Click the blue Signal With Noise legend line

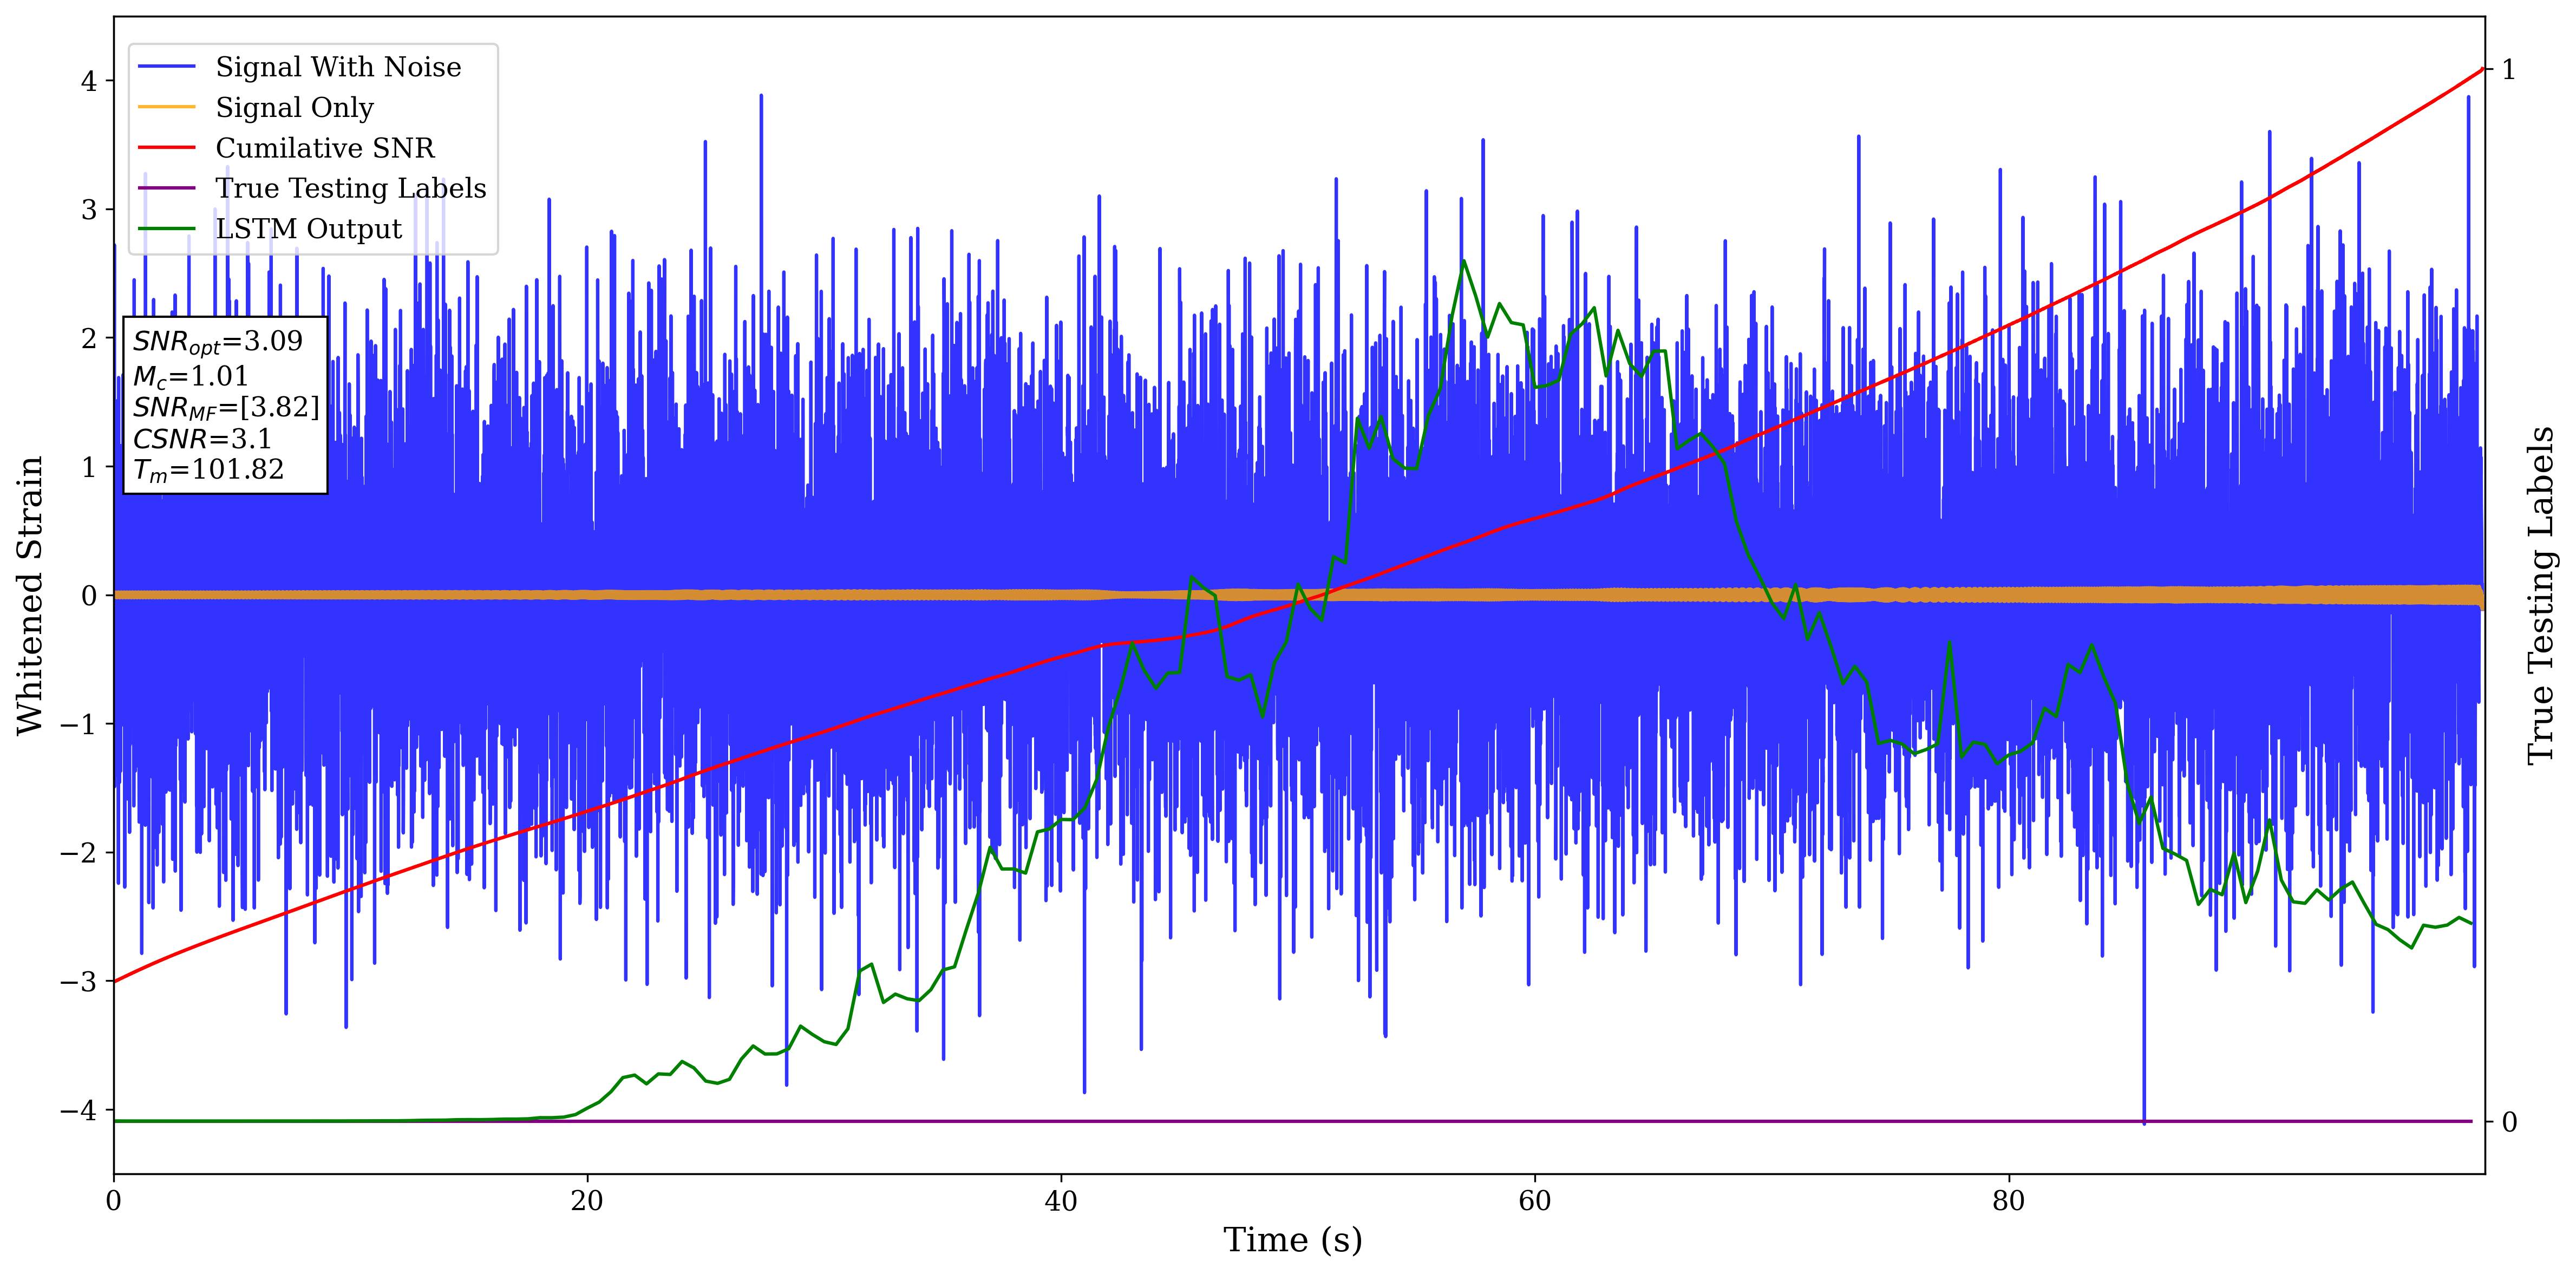pyautogui.click(x=166, y=67)
